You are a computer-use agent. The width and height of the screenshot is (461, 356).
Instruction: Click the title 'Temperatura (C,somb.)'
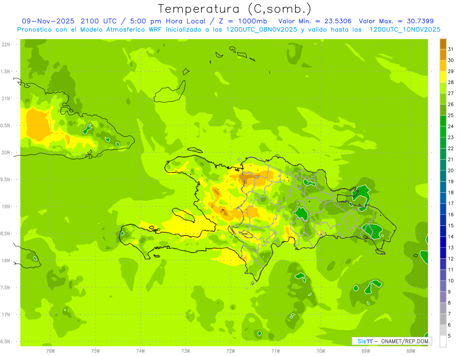point(235,9)
